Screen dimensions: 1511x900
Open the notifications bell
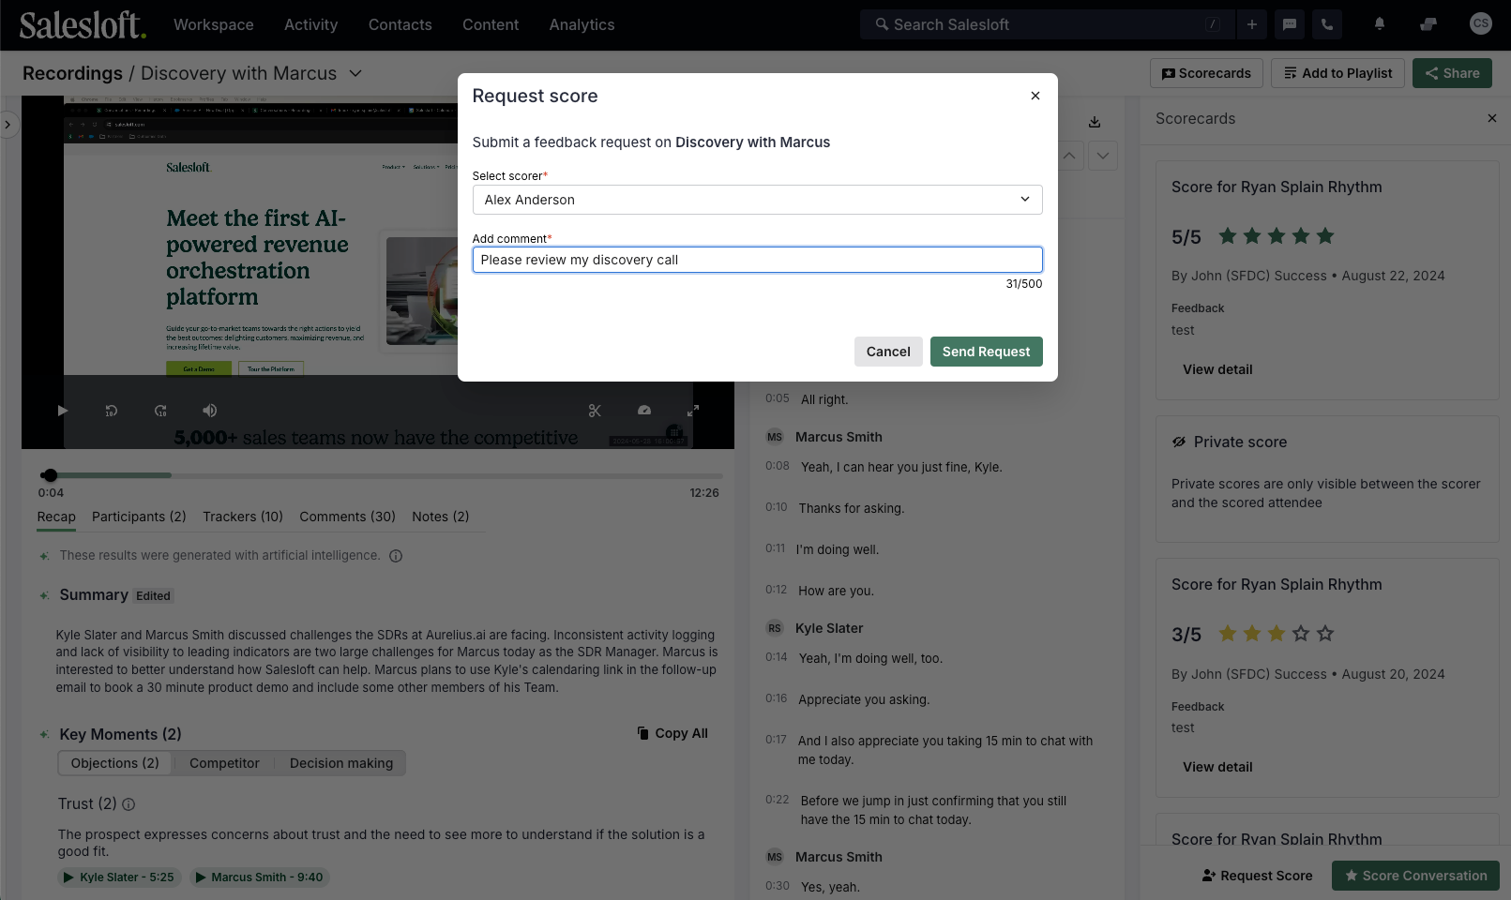click(x=1380, y=24)
